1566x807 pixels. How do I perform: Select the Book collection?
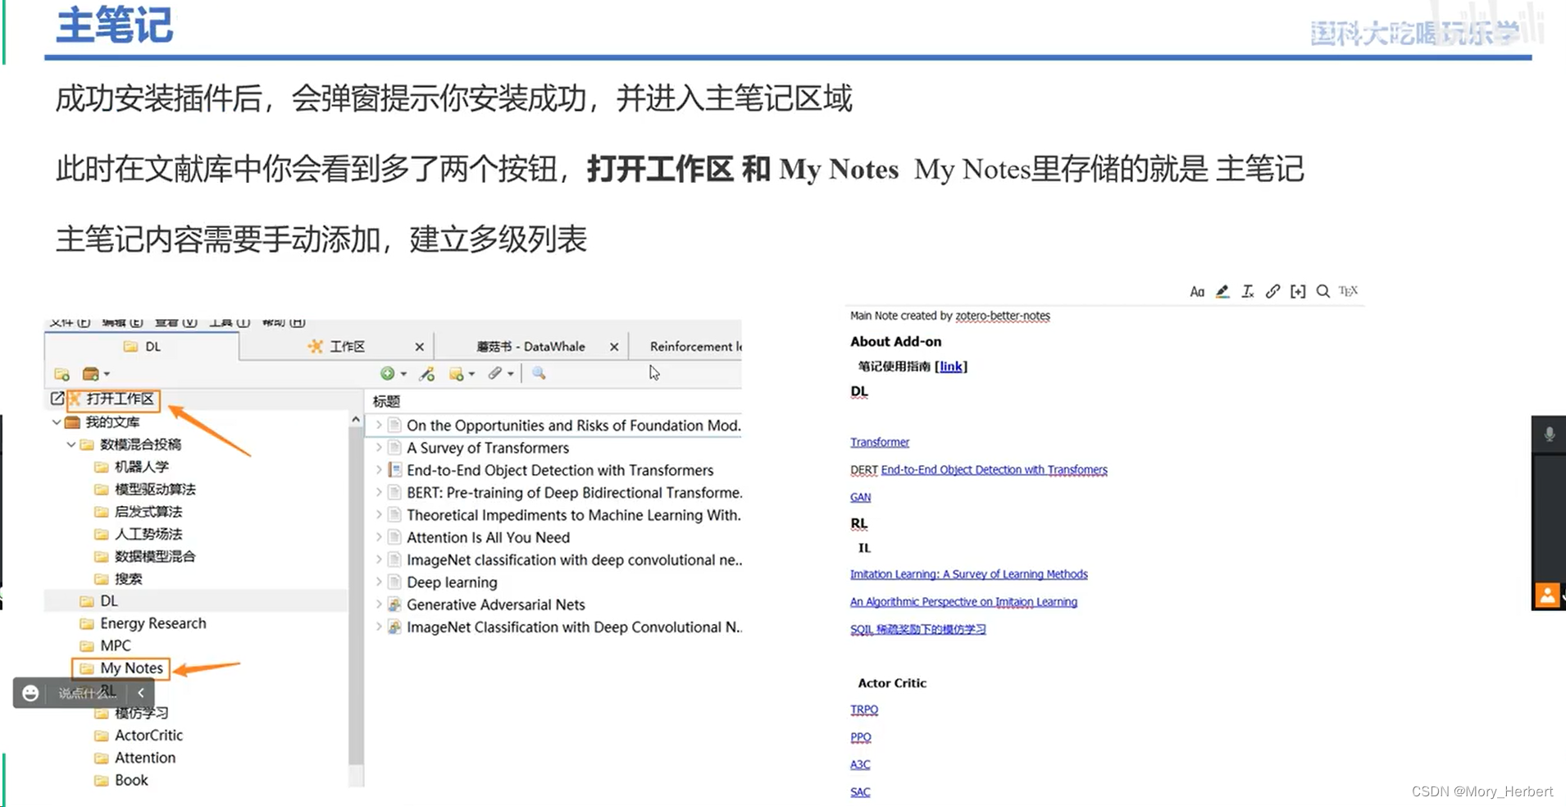(131, 780)
